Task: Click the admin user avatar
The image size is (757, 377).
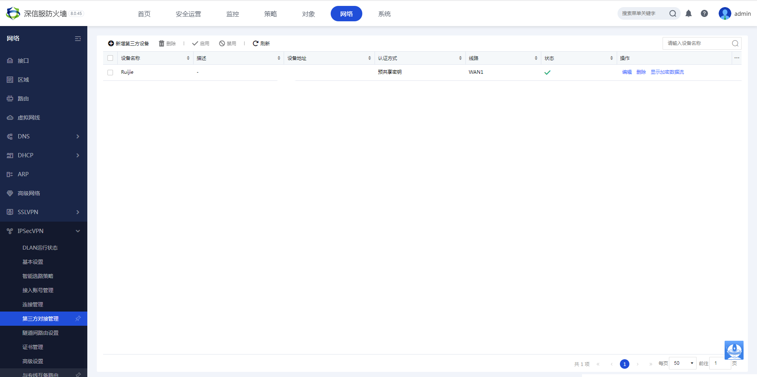Action: [725, 13]
